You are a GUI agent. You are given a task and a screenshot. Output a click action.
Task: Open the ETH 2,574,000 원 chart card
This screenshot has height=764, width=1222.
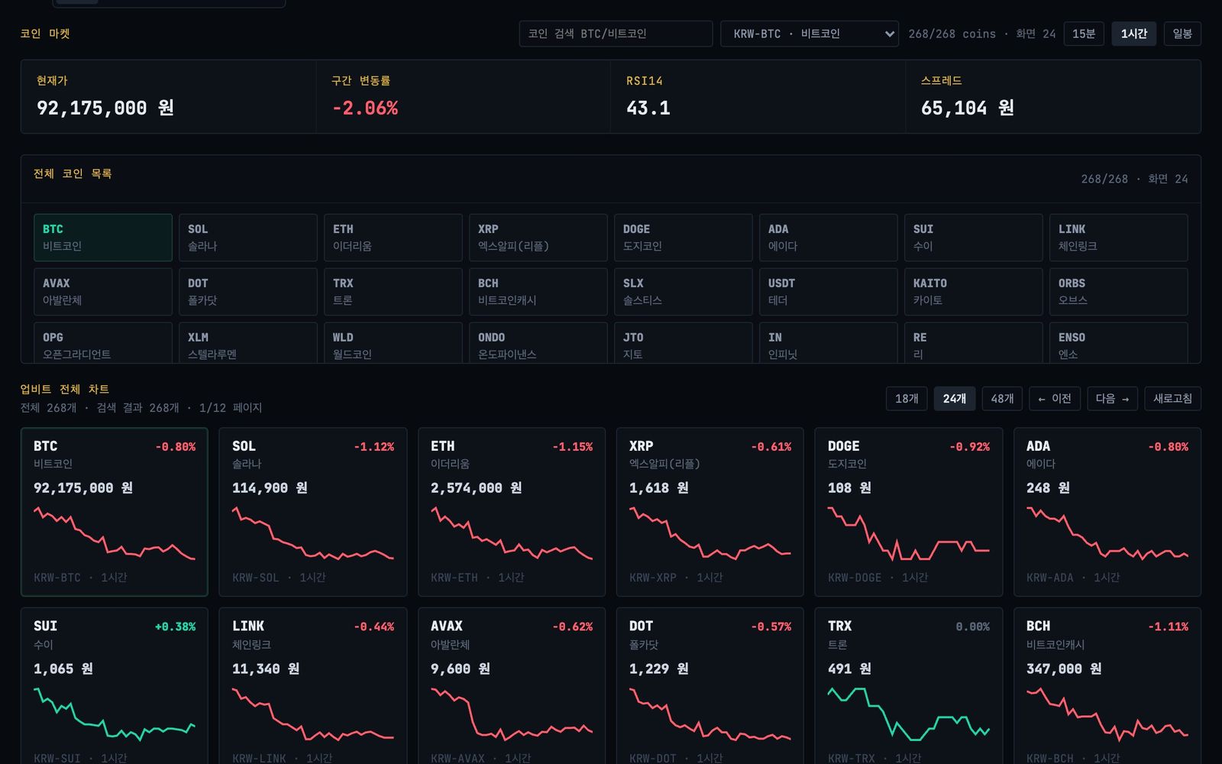click(x=512, y=512)
